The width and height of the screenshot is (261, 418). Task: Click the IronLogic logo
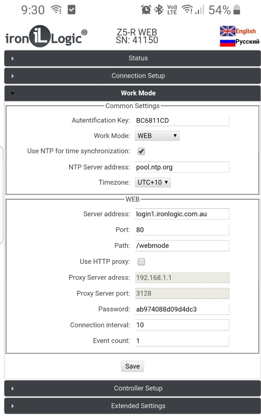(46, 37)
